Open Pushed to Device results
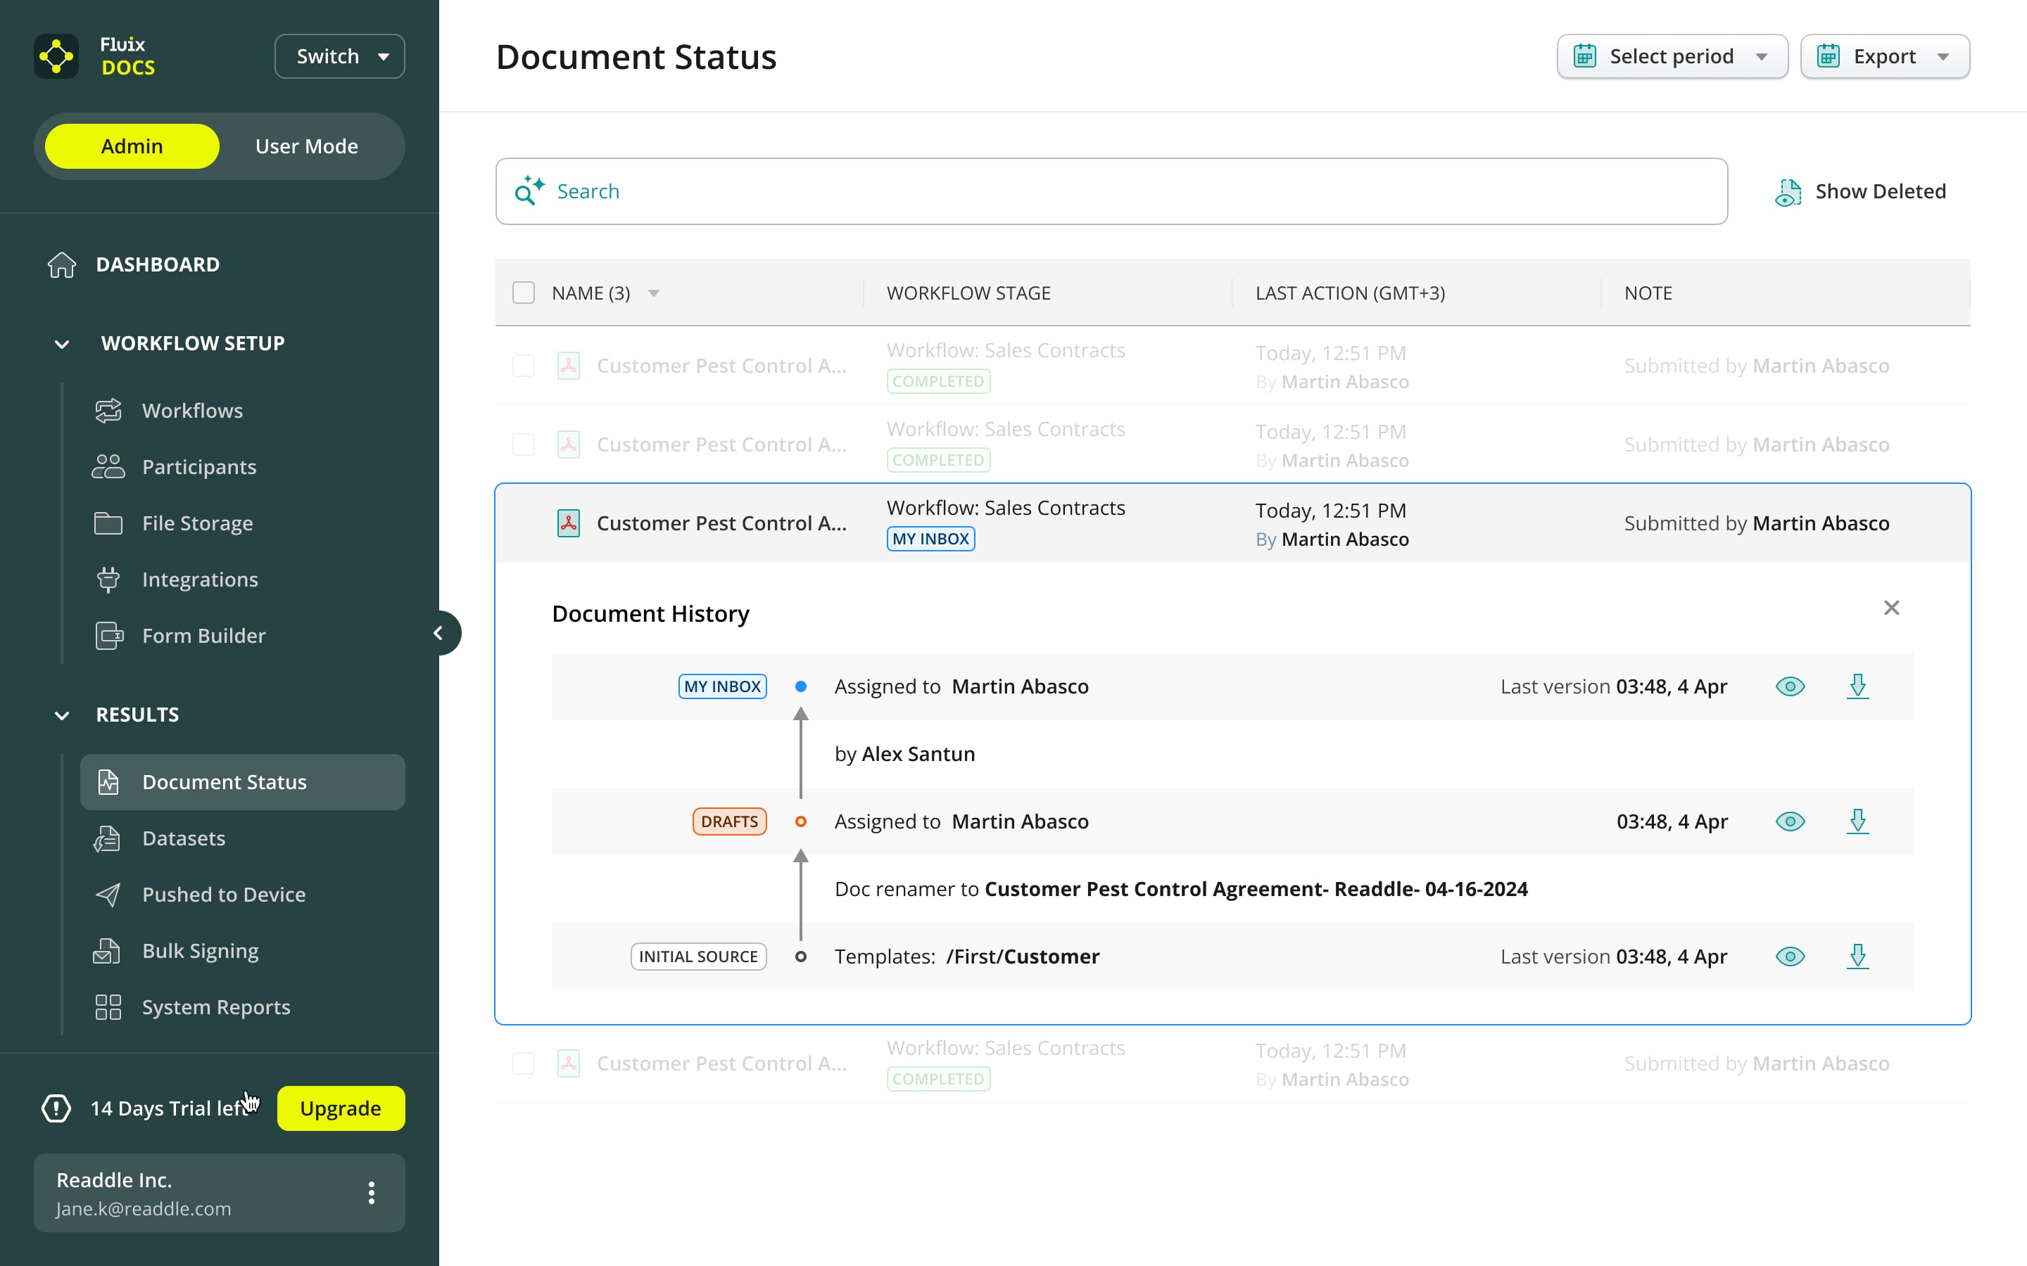The width and height of the screenshot is (2027, 1266). pyautogui.click(x=224, y=894)
